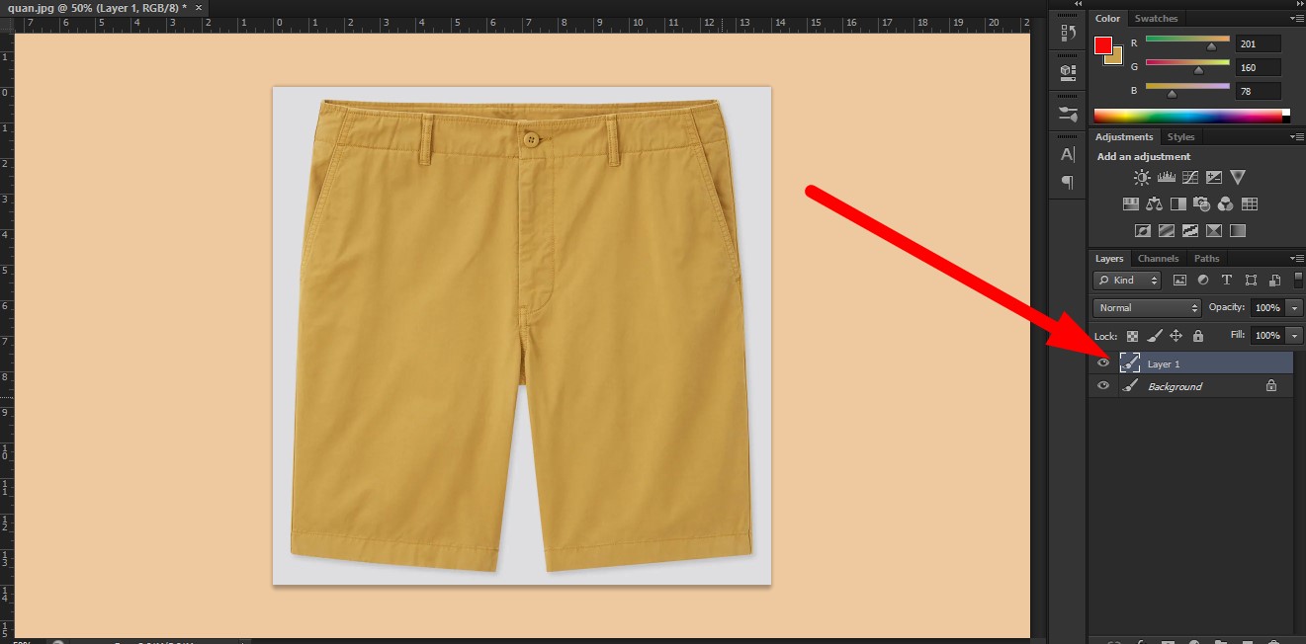Open the Brightness/Contrast adjustment icon
Viewport: 1306px width, 644px height.
[1141, 177]
